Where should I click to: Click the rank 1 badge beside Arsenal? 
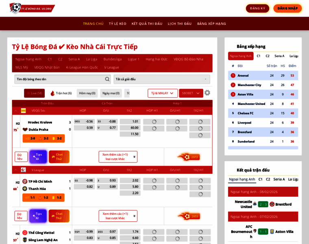coord(233,76)
